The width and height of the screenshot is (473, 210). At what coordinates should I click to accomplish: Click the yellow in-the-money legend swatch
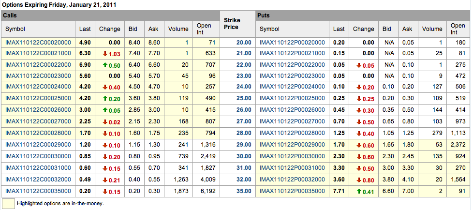(8, 203)
